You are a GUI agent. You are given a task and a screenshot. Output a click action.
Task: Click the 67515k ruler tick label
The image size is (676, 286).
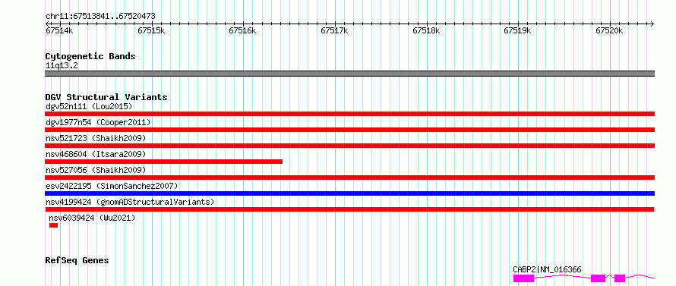point(151,30)
